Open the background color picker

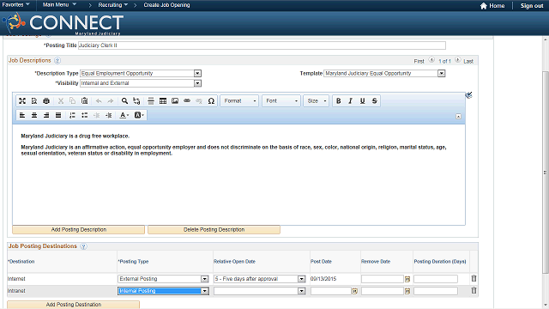[139, 115]
